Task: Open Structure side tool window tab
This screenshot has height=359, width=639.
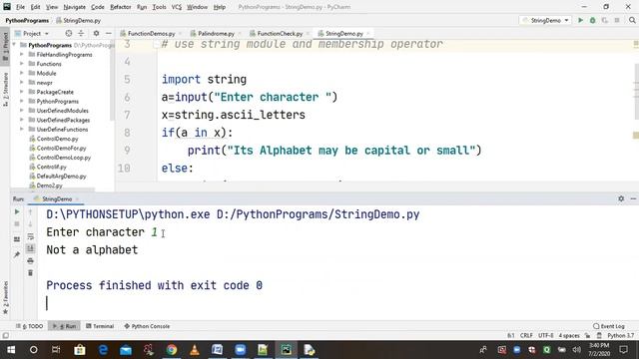Action: pos(5,90)
